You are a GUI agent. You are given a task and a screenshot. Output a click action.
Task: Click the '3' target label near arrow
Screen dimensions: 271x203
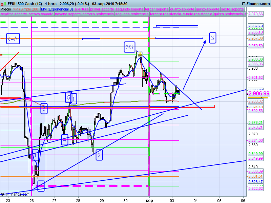[x=212, y=38]
